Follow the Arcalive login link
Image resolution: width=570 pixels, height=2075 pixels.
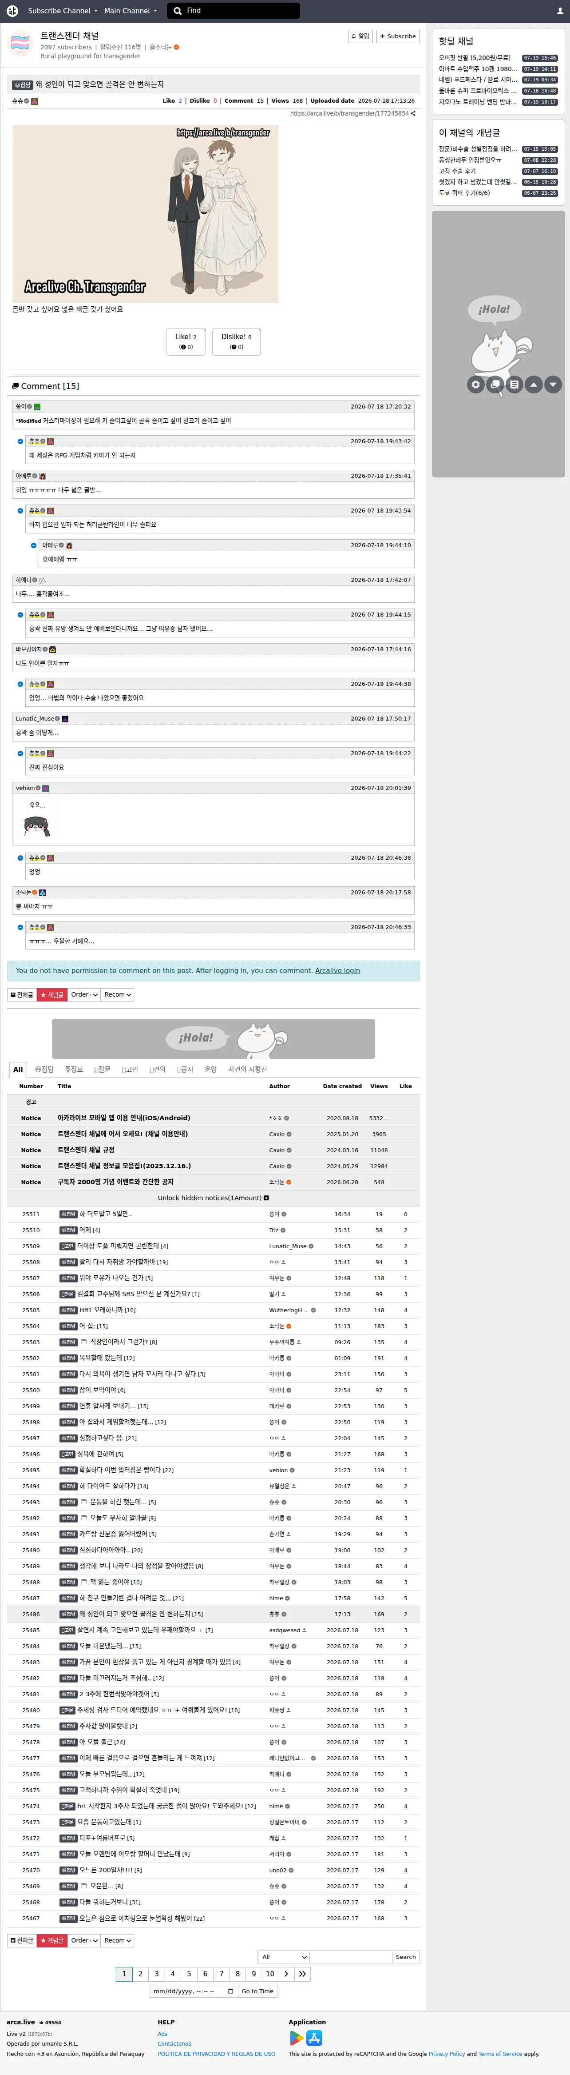pyautogui.click(x=337, y=970)
